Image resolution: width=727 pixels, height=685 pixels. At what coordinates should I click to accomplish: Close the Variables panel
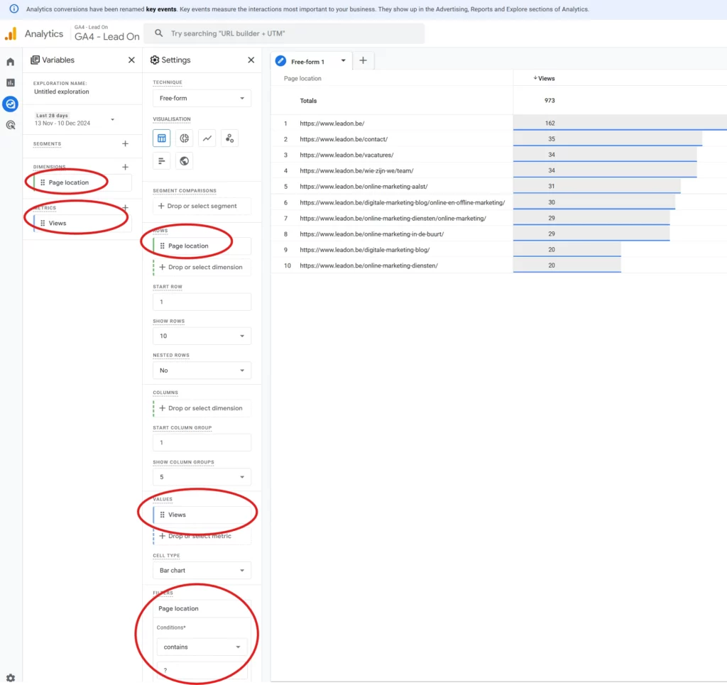131,60
